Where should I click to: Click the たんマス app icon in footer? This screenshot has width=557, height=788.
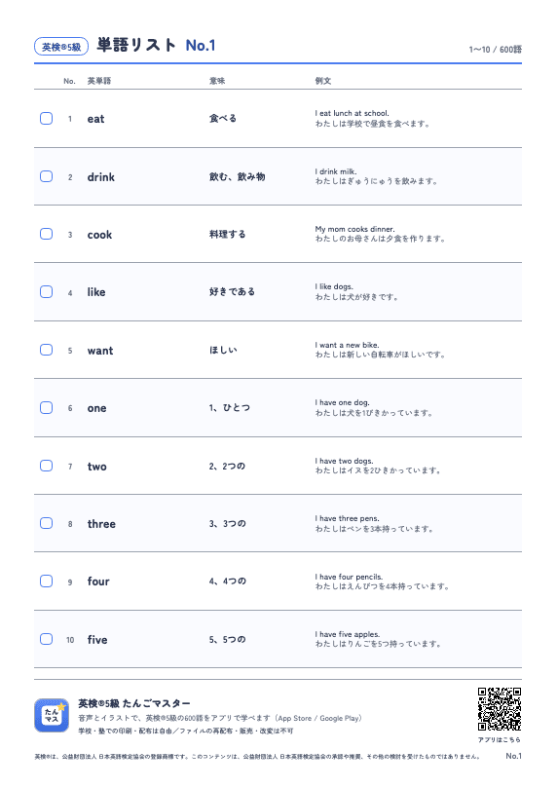tap(52, 715)
